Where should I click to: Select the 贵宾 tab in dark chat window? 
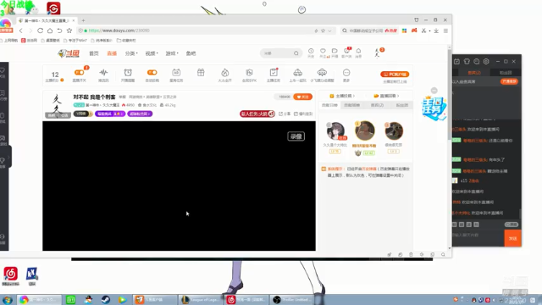pyautogui.click(x=474, y=73)
